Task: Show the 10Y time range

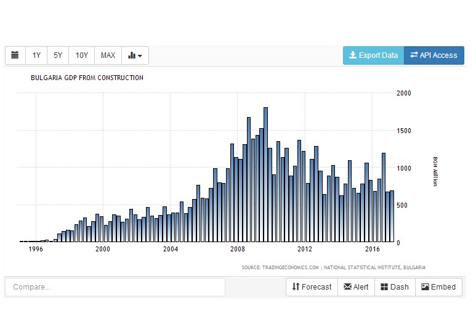Action: click(x=81, y=55)
